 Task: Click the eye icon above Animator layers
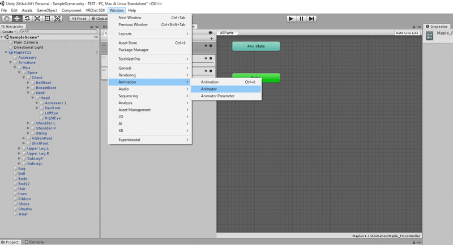coord(210,33)
